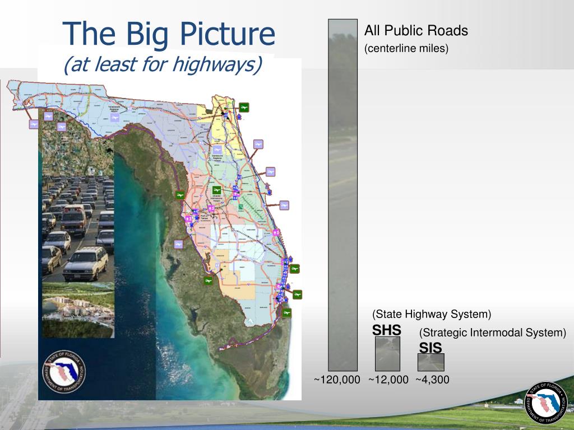Screen dimensions: 574x430
Task: Click the green Orlando International Airport icon
Action: tap(217, 190)
